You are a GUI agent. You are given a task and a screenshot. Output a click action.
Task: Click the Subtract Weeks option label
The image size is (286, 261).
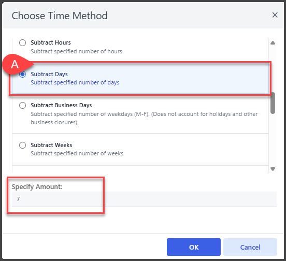pos(51,145)
